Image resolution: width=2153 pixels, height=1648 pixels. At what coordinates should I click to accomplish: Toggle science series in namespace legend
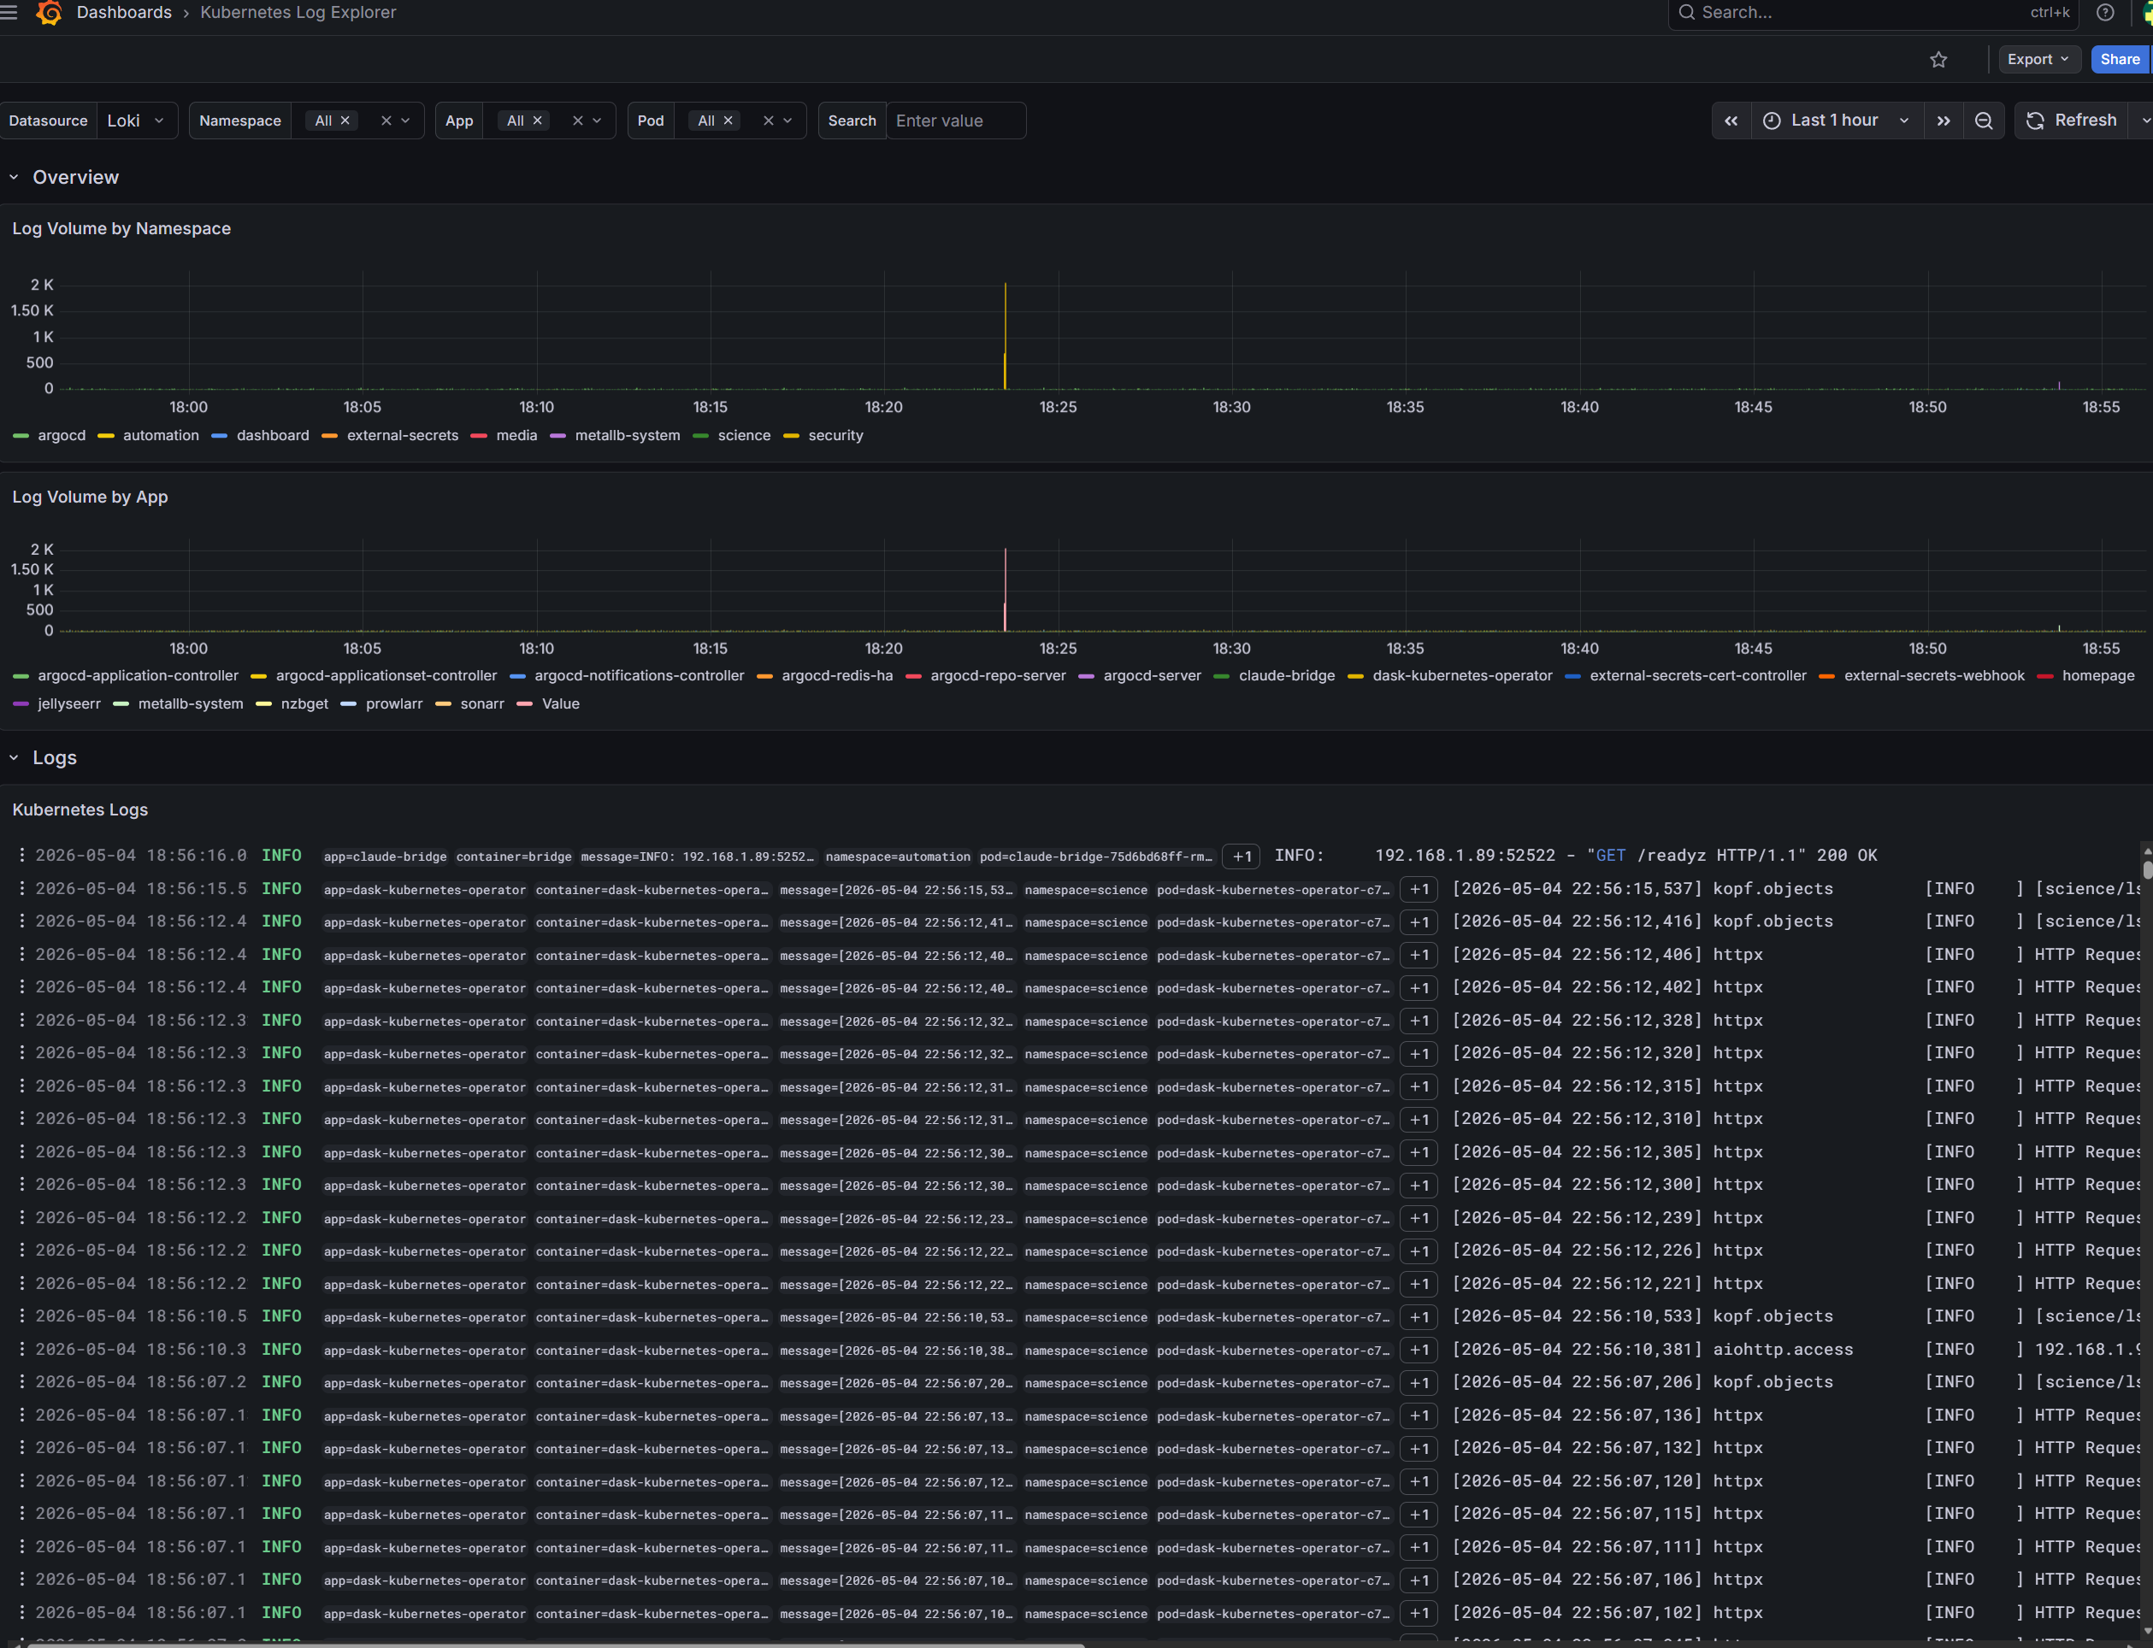point(744,436)
